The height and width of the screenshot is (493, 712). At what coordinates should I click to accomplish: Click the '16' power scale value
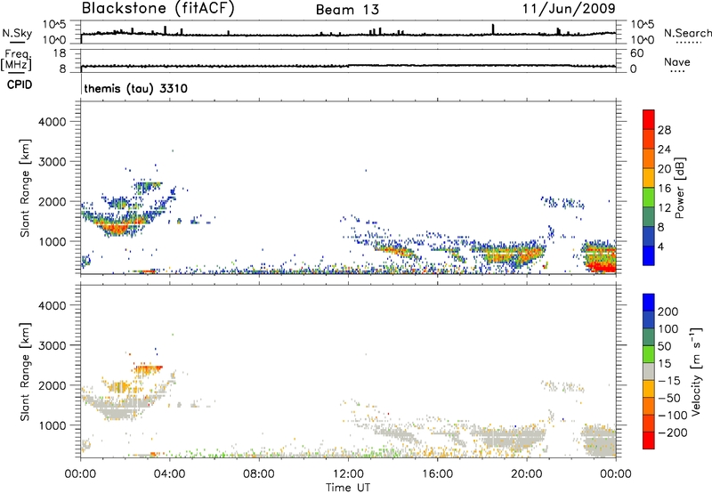tap(664, 189)
